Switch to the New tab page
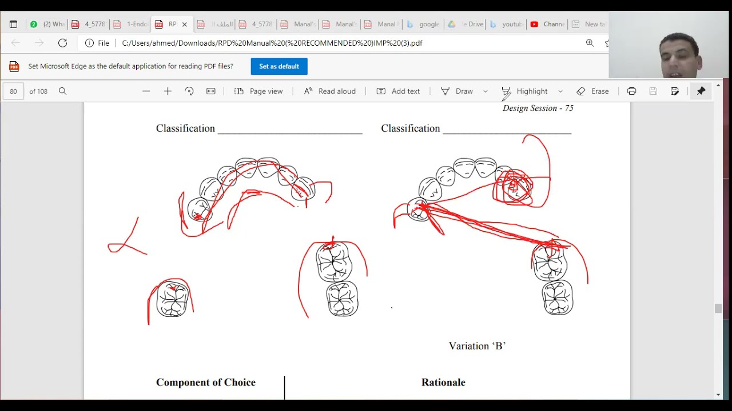This screenshot has height=411, width=732. 589,24
